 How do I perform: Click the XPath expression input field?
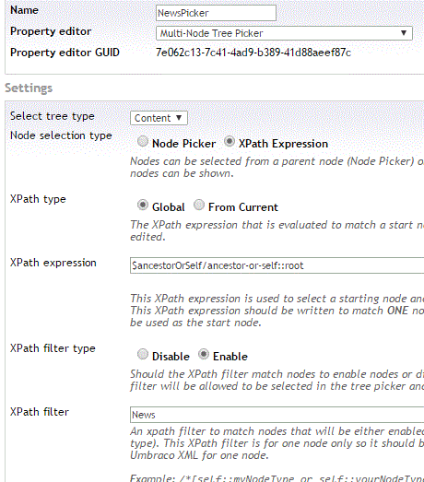(x=277, y=265)
